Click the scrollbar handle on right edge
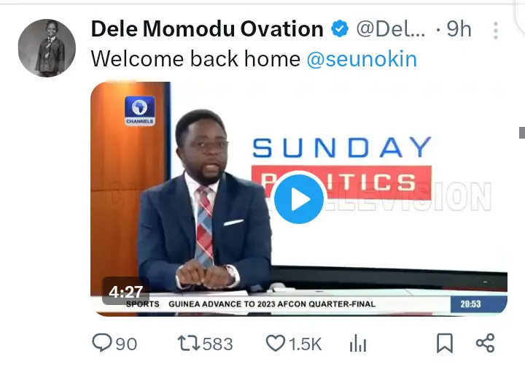This screenshot has width=525, height=367. [x=522, y=132]
